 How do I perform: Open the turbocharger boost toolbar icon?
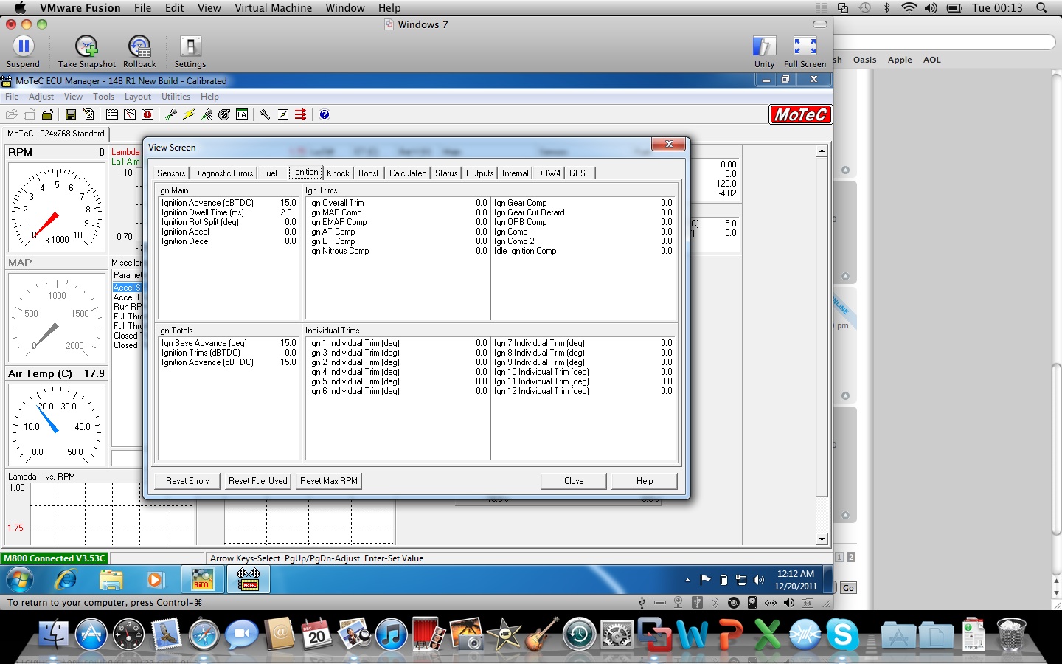[x=223, y=114]
